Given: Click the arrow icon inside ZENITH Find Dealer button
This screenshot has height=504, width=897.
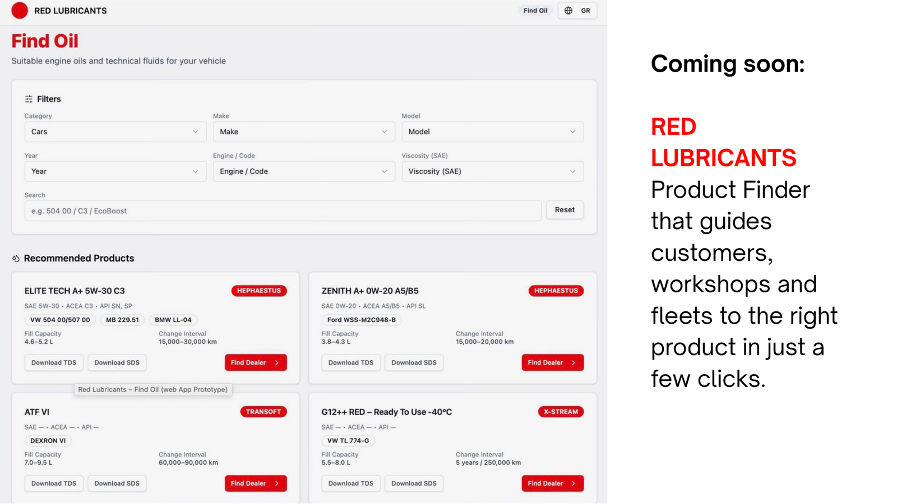Looking at the screenshot, I should point(574,362).
